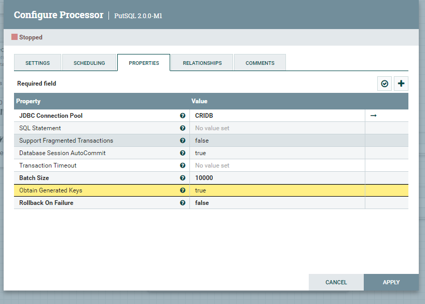Click the add property plus icon
The height and width of the screenshot is (304, 425).
pos(401,83)
